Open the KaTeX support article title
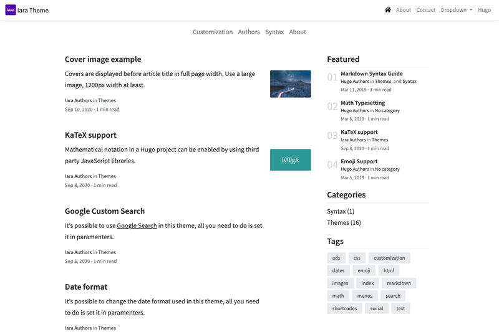The height and width of the screenshot is (332, 499). coord(90,135)
